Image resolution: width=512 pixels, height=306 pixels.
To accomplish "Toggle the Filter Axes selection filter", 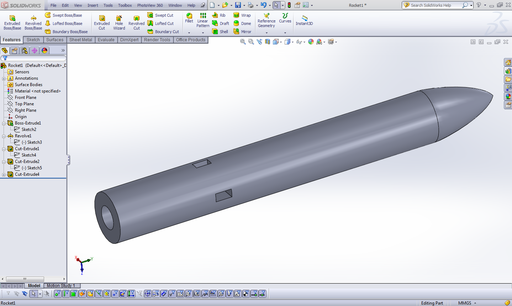I will 99,294.
